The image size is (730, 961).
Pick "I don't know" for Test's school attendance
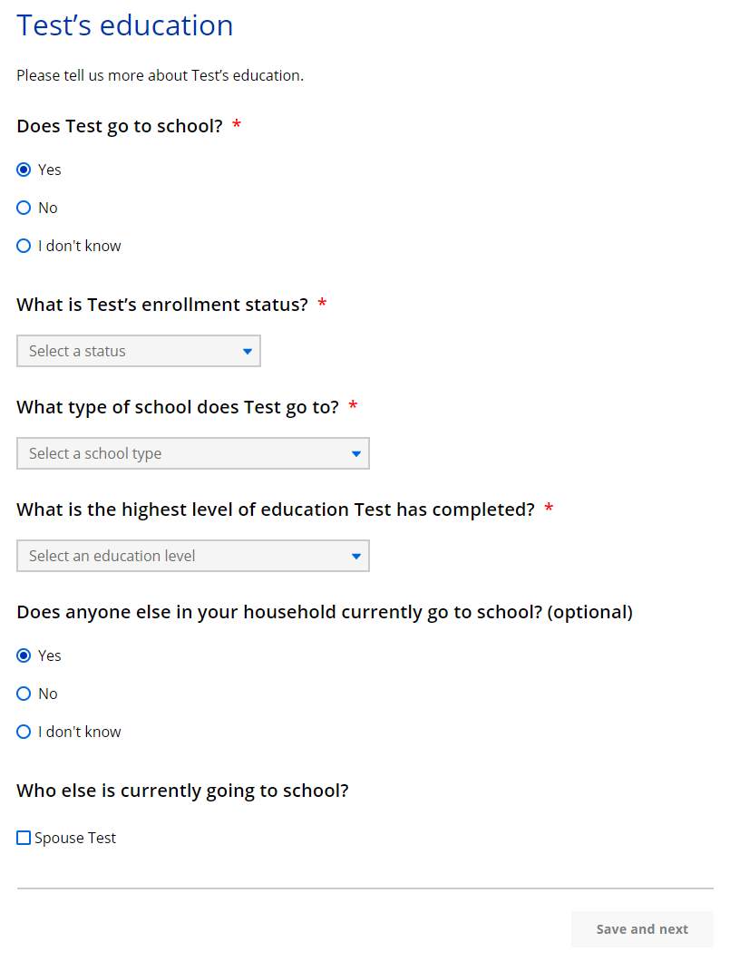(24, 246)
